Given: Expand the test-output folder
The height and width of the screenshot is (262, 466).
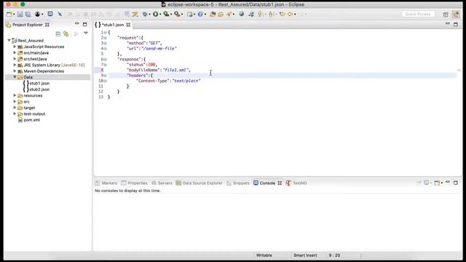Looking at the screenshot, I should point(15,114).
